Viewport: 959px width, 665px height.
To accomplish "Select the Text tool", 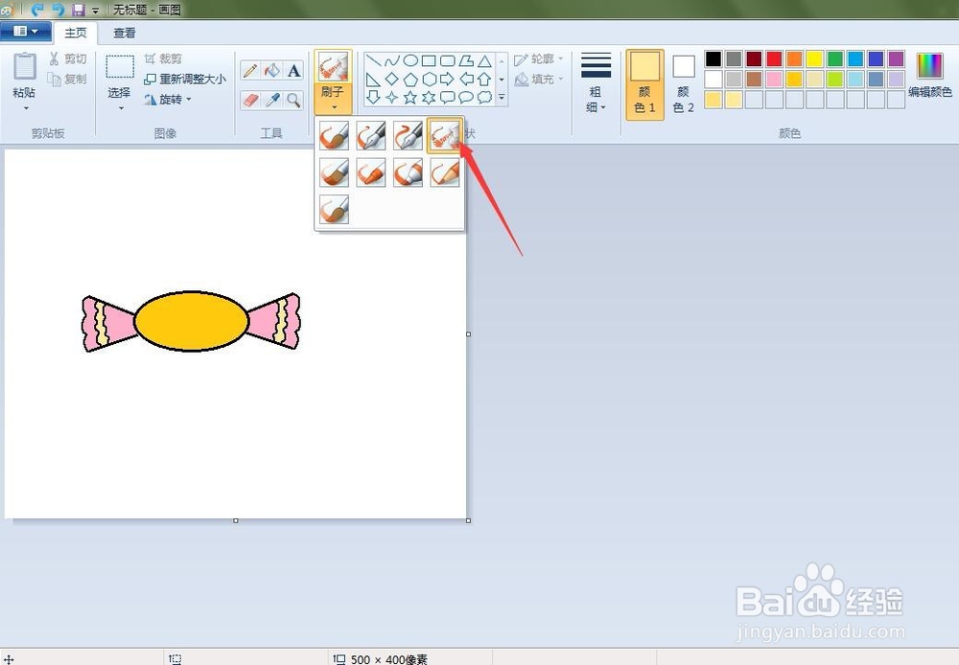I will coord(294,70).
